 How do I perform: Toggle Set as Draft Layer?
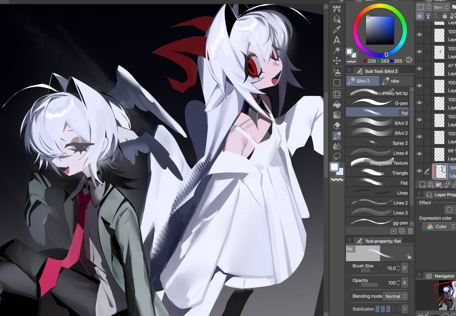(436, 16)
